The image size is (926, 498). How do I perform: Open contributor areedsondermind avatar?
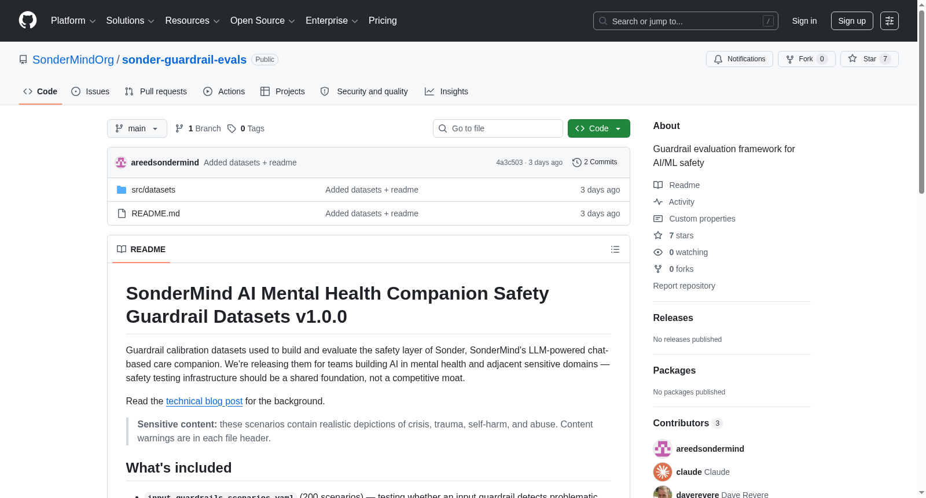click(x=663, y=449)
